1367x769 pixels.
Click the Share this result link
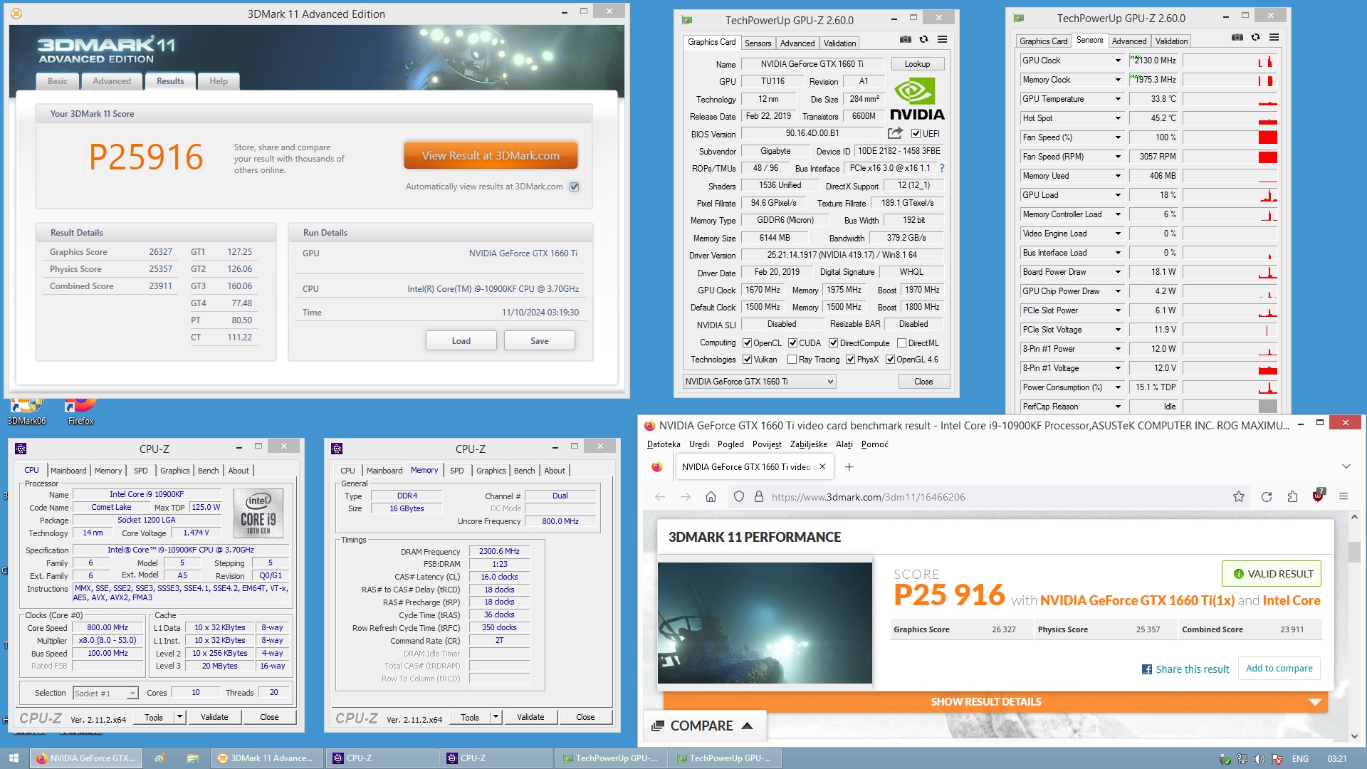(1185, 669)
